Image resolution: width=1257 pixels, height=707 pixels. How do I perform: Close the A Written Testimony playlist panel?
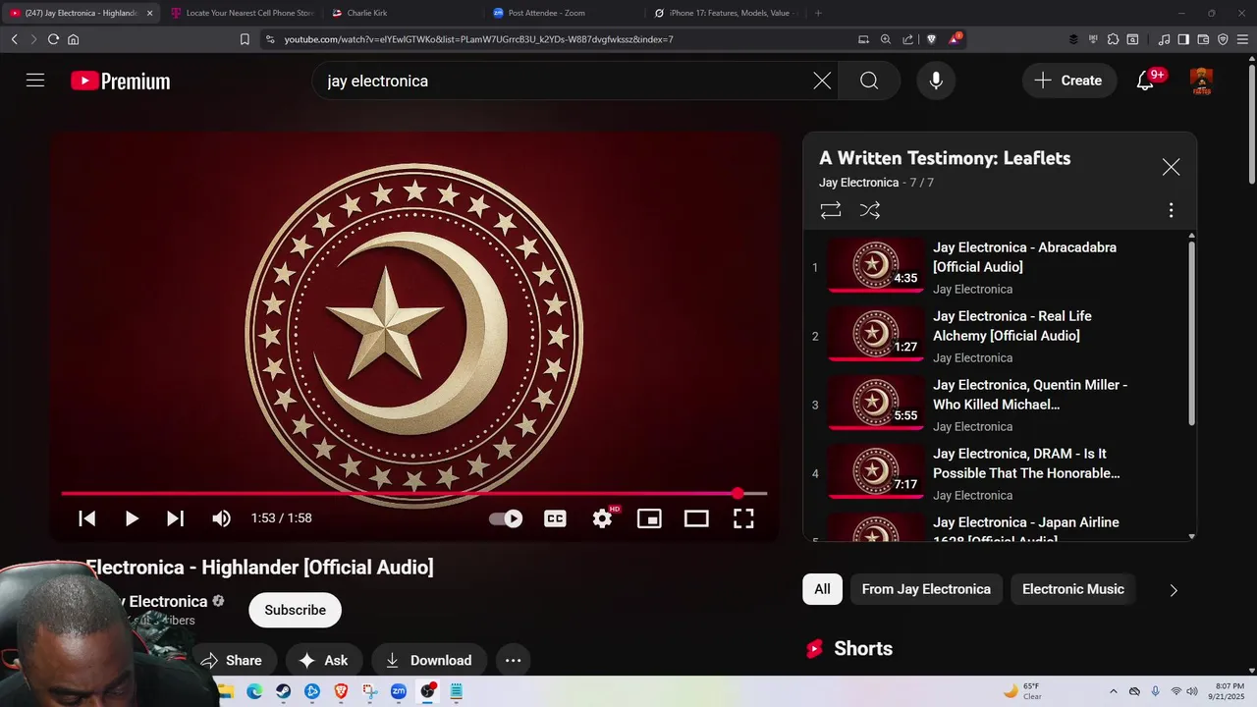pos(1171,167)
